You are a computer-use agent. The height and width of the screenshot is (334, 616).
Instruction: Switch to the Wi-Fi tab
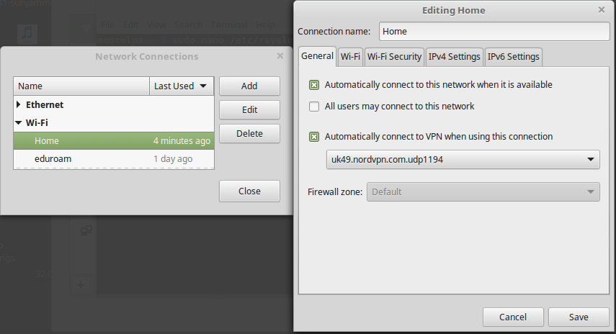(x=351, y=56)
